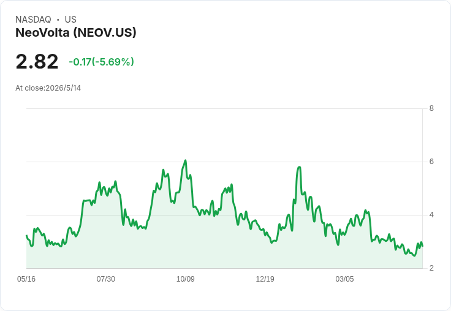Click the 10/09 x-axis date label
This screenshot has height=311, width=451.
(185, 279)
